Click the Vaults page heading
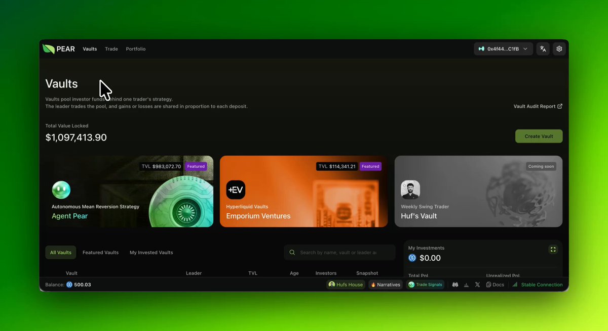608x331 pixels. [61, 84]
